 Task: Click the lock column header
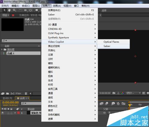(11, 109)
